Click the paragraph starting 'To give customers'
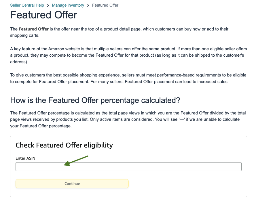The height and width of the screenshot is (201, 256). 128,78
